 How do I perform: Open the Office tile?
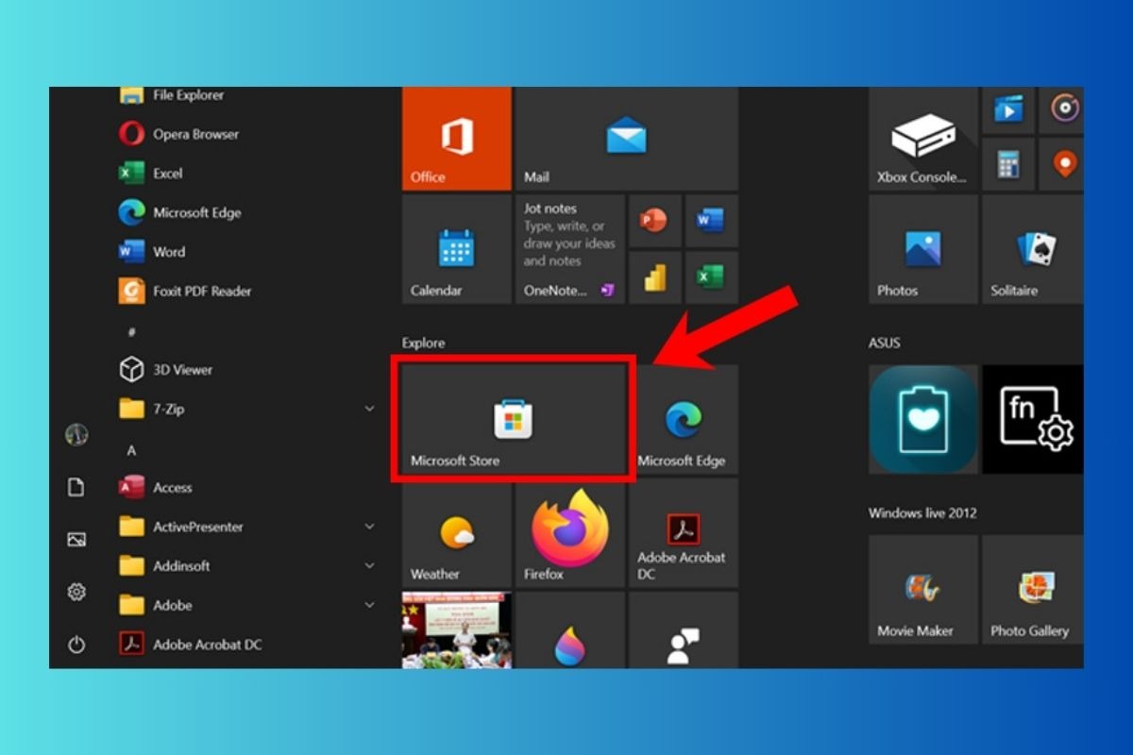[457, 139]
